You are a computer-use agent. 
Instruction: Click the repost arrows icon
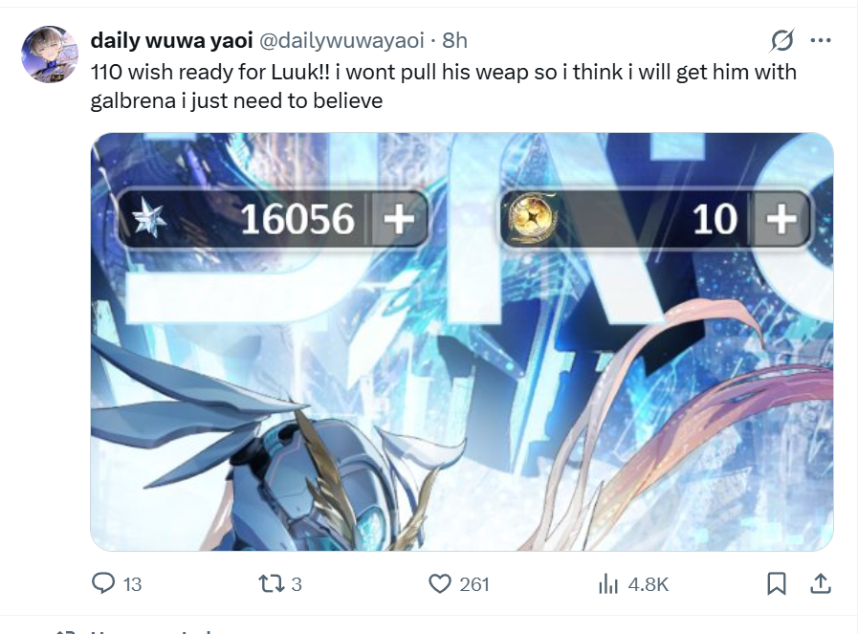point(272,583)
